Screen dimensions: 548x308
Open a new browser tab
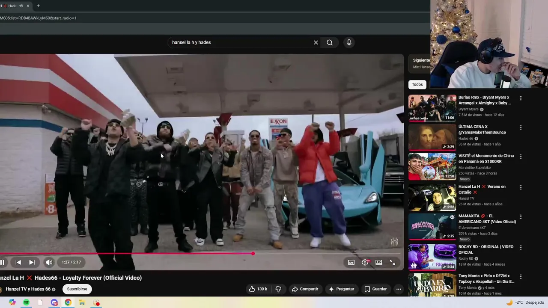38,6
